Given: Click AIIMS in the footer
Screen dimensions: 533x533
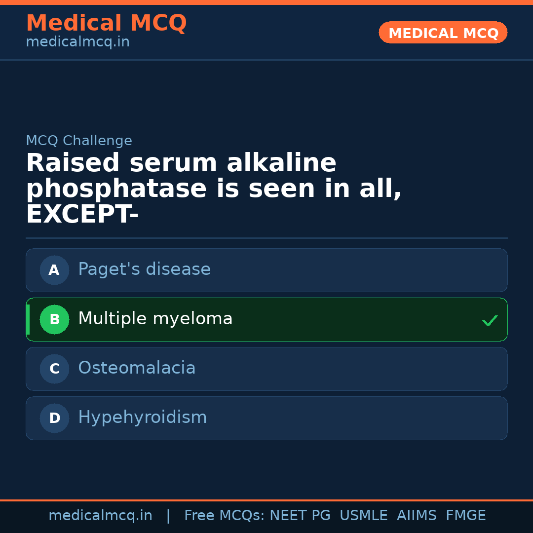Looking at the screenshot, I should pyautogui.click(x=417, y=516).
